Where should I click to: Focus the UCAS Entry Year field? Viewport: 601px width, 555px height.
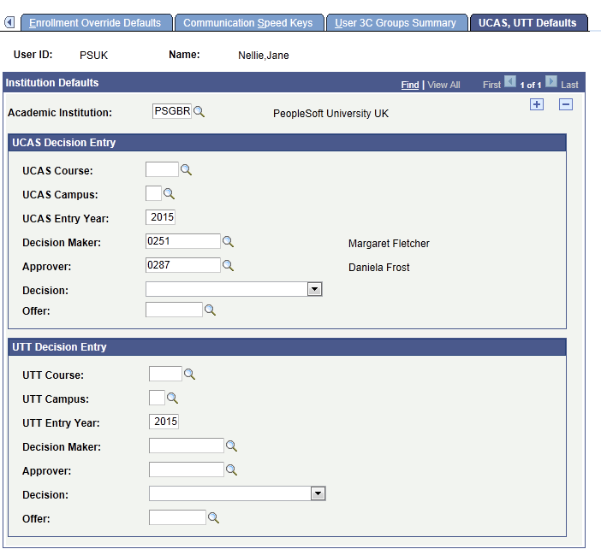[161, 217]
